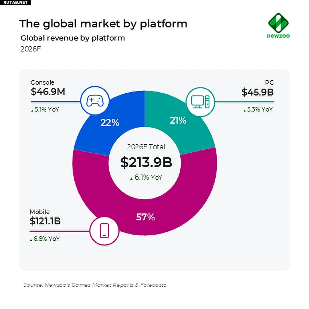Click the title The global market by platform

(x=103, y=24)
